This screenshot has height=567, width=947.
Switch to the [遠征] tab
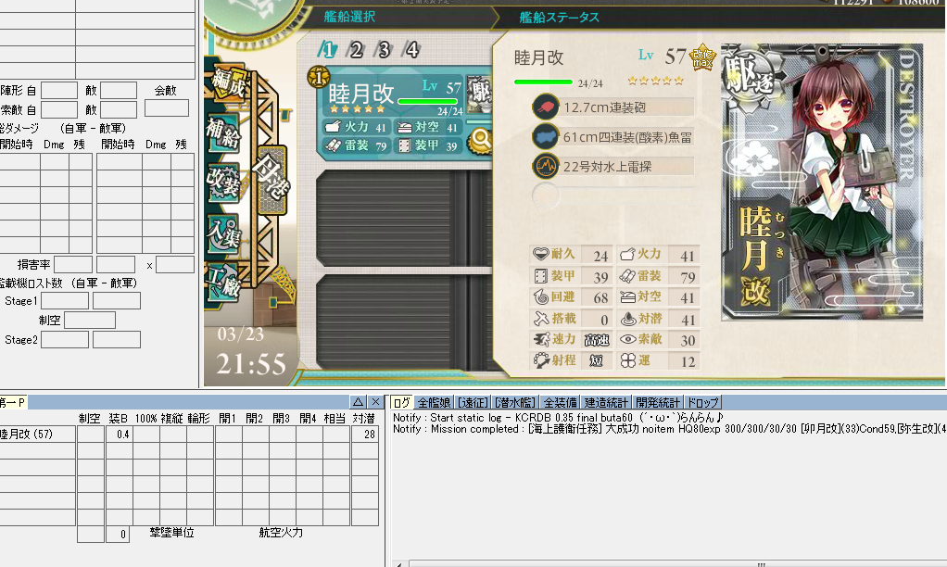click(473, 403)
